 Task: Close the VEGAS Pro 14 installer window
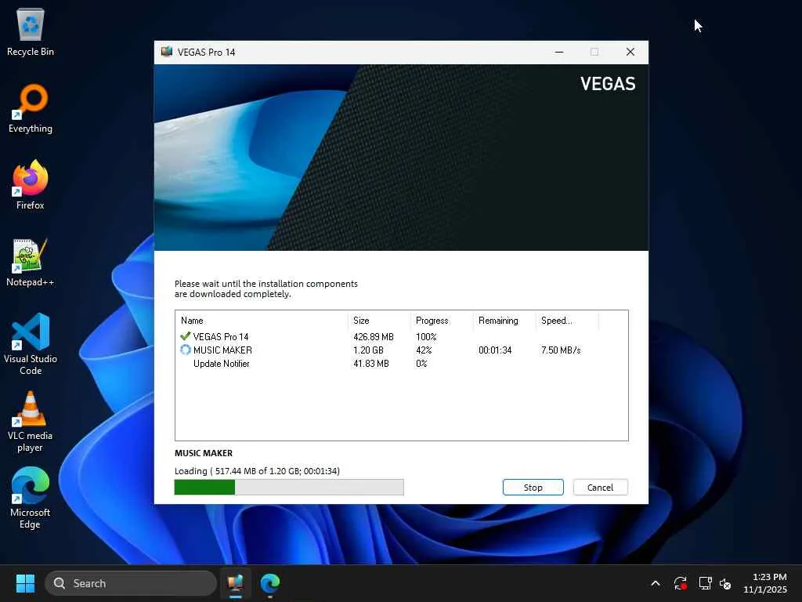(630, 52)
